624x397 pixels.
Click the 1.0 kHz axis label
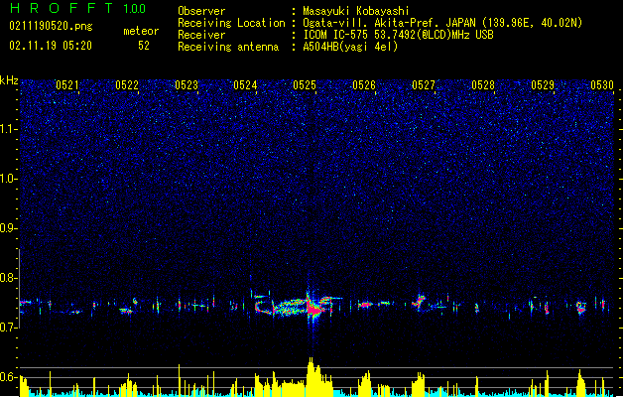[x=9, y=179]
